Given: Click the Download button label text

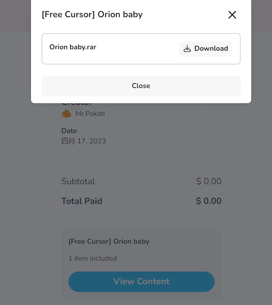Looking at the screenshot, I should click(211, 49).
